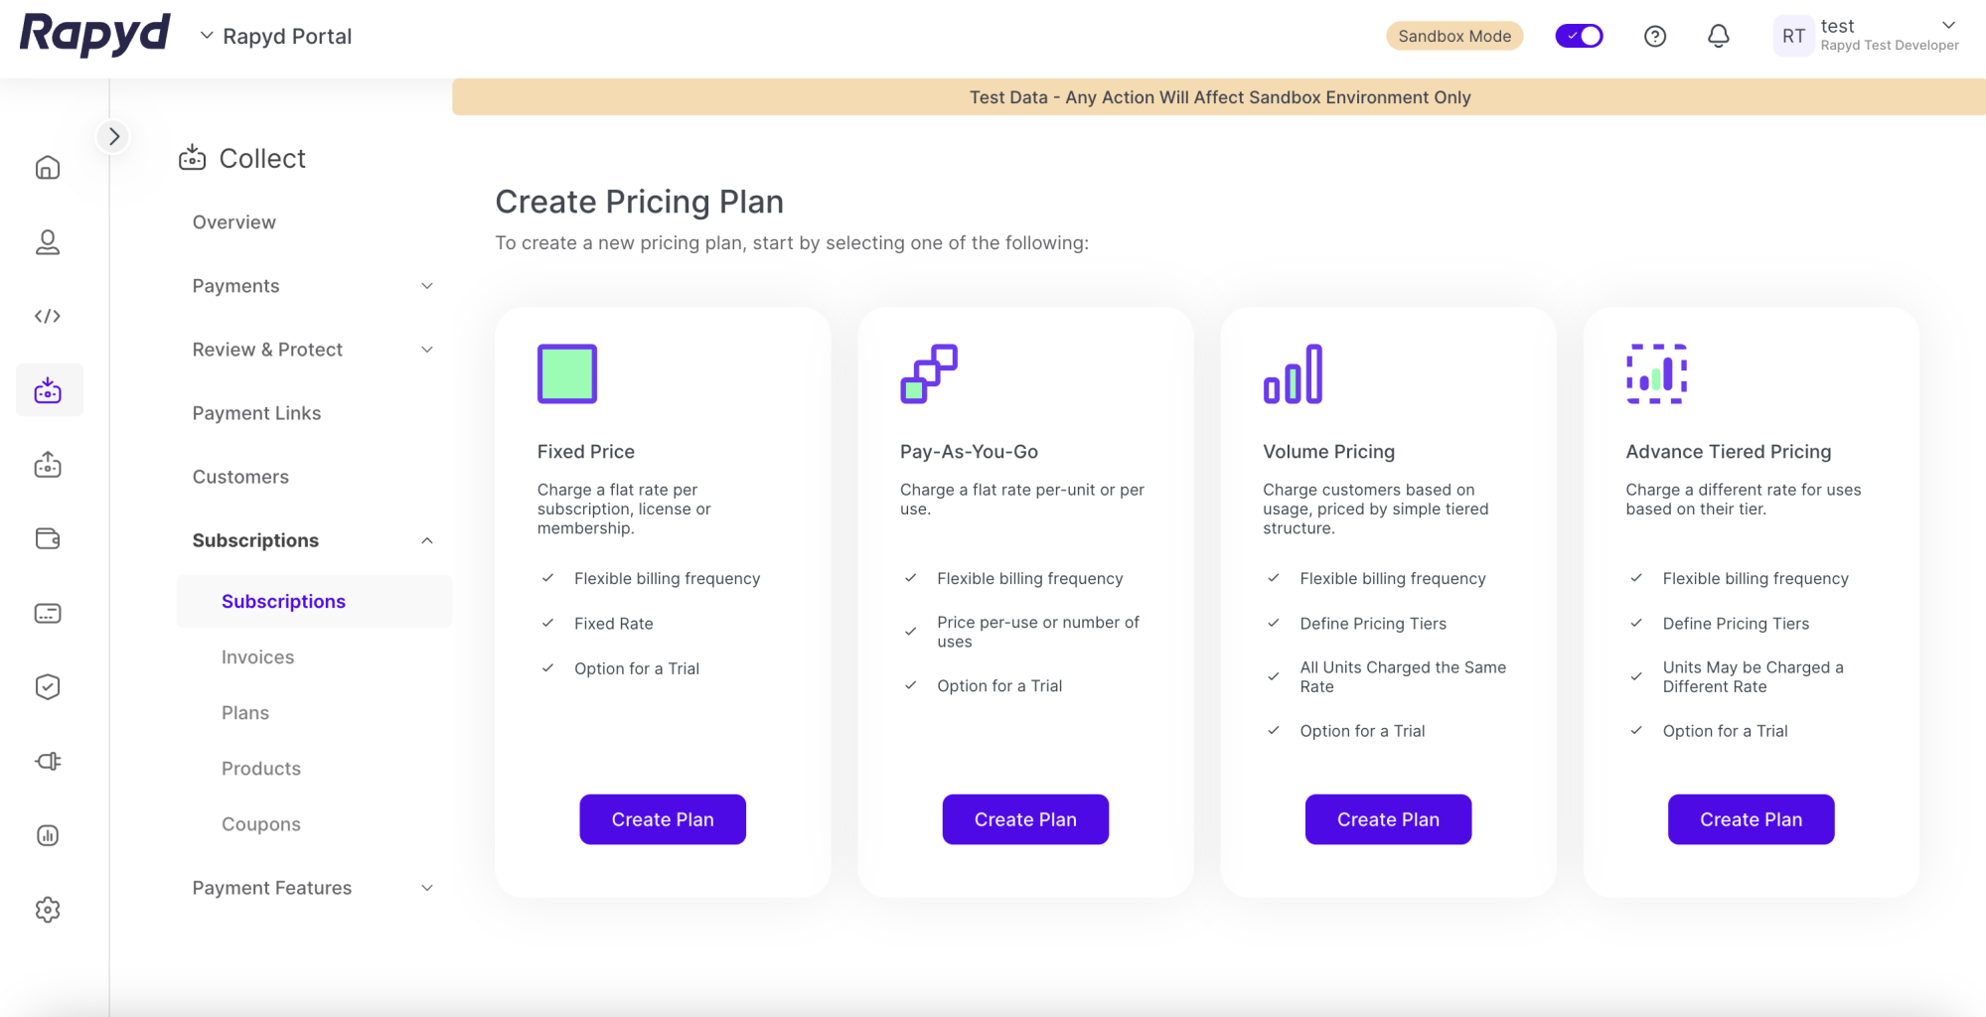Open the test account dropdown
Image resolution: width=1986 pixels, height=1017 pixels.
click(x=1948, y=26)
